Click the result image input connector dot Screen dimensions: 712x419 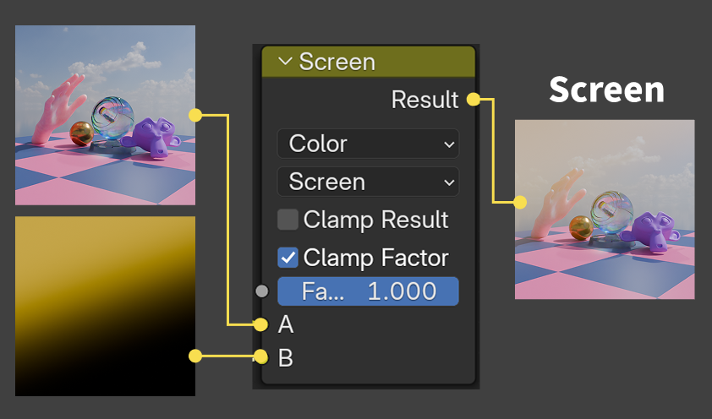click(520, 202)
